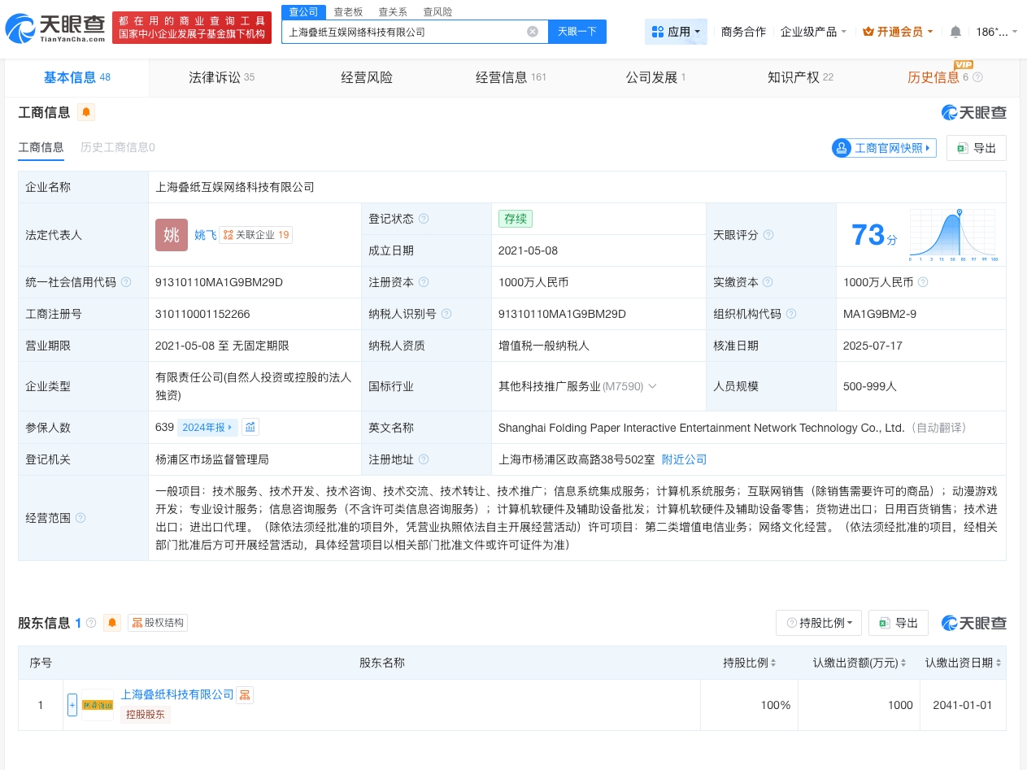Click the help icon beside 纳税人识别号

[446, 314]
